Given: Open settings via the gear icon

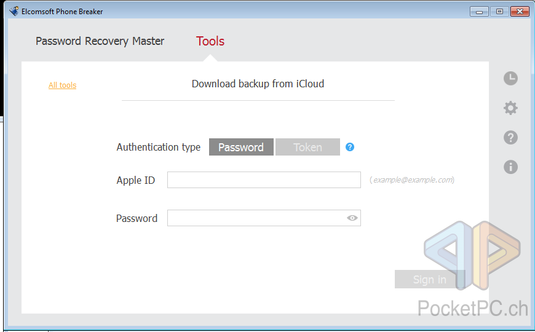Looking at the screenshot, I should pos(510,108).
